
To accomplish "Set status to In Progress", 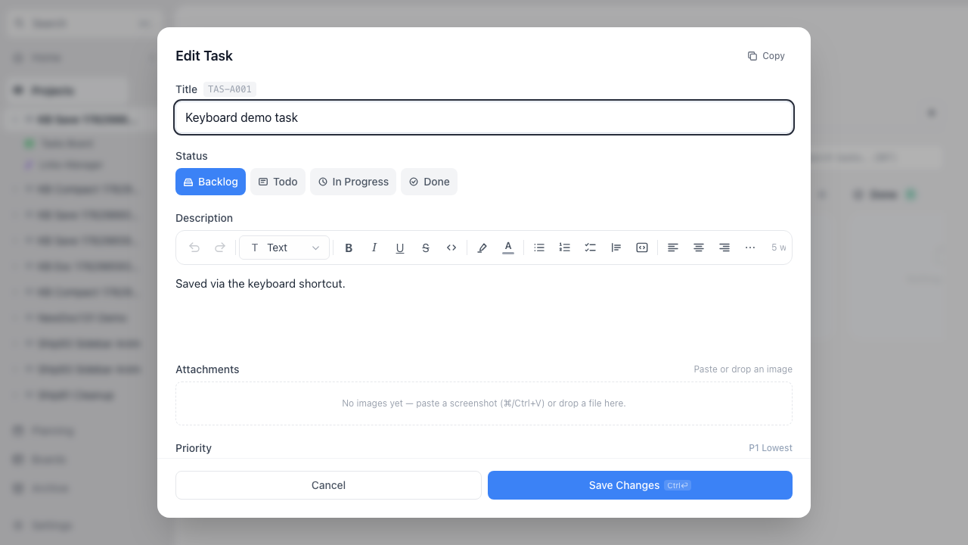I will [353, 182].
